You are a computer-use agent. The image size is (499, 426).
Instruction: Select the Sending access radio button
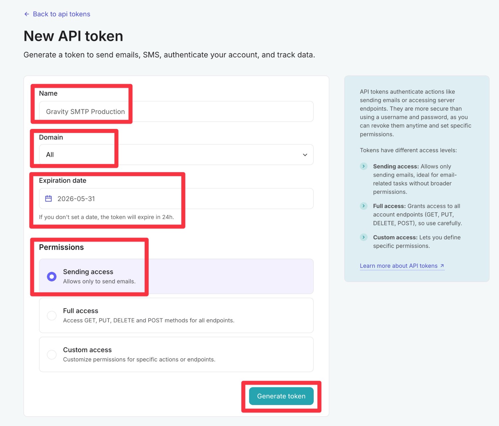tap(52, 276)
